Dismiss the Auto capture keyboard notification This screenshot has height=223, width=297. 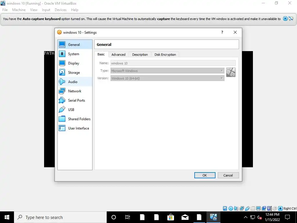(x=285, y=19)
